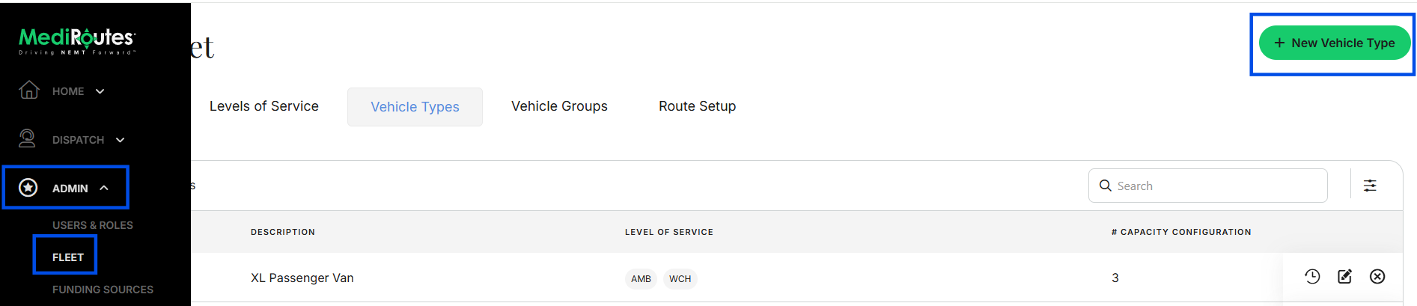Open Funding Sources in sidebar

103,290
